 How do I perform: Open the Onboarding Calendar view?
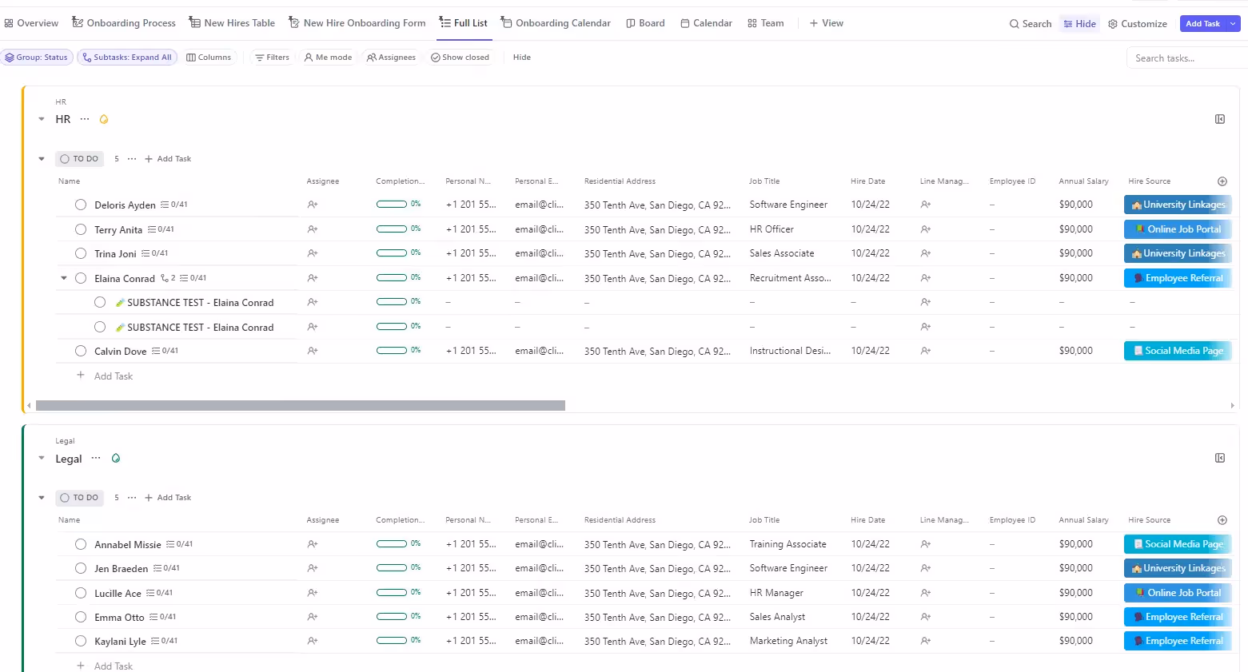click(555, 22)
